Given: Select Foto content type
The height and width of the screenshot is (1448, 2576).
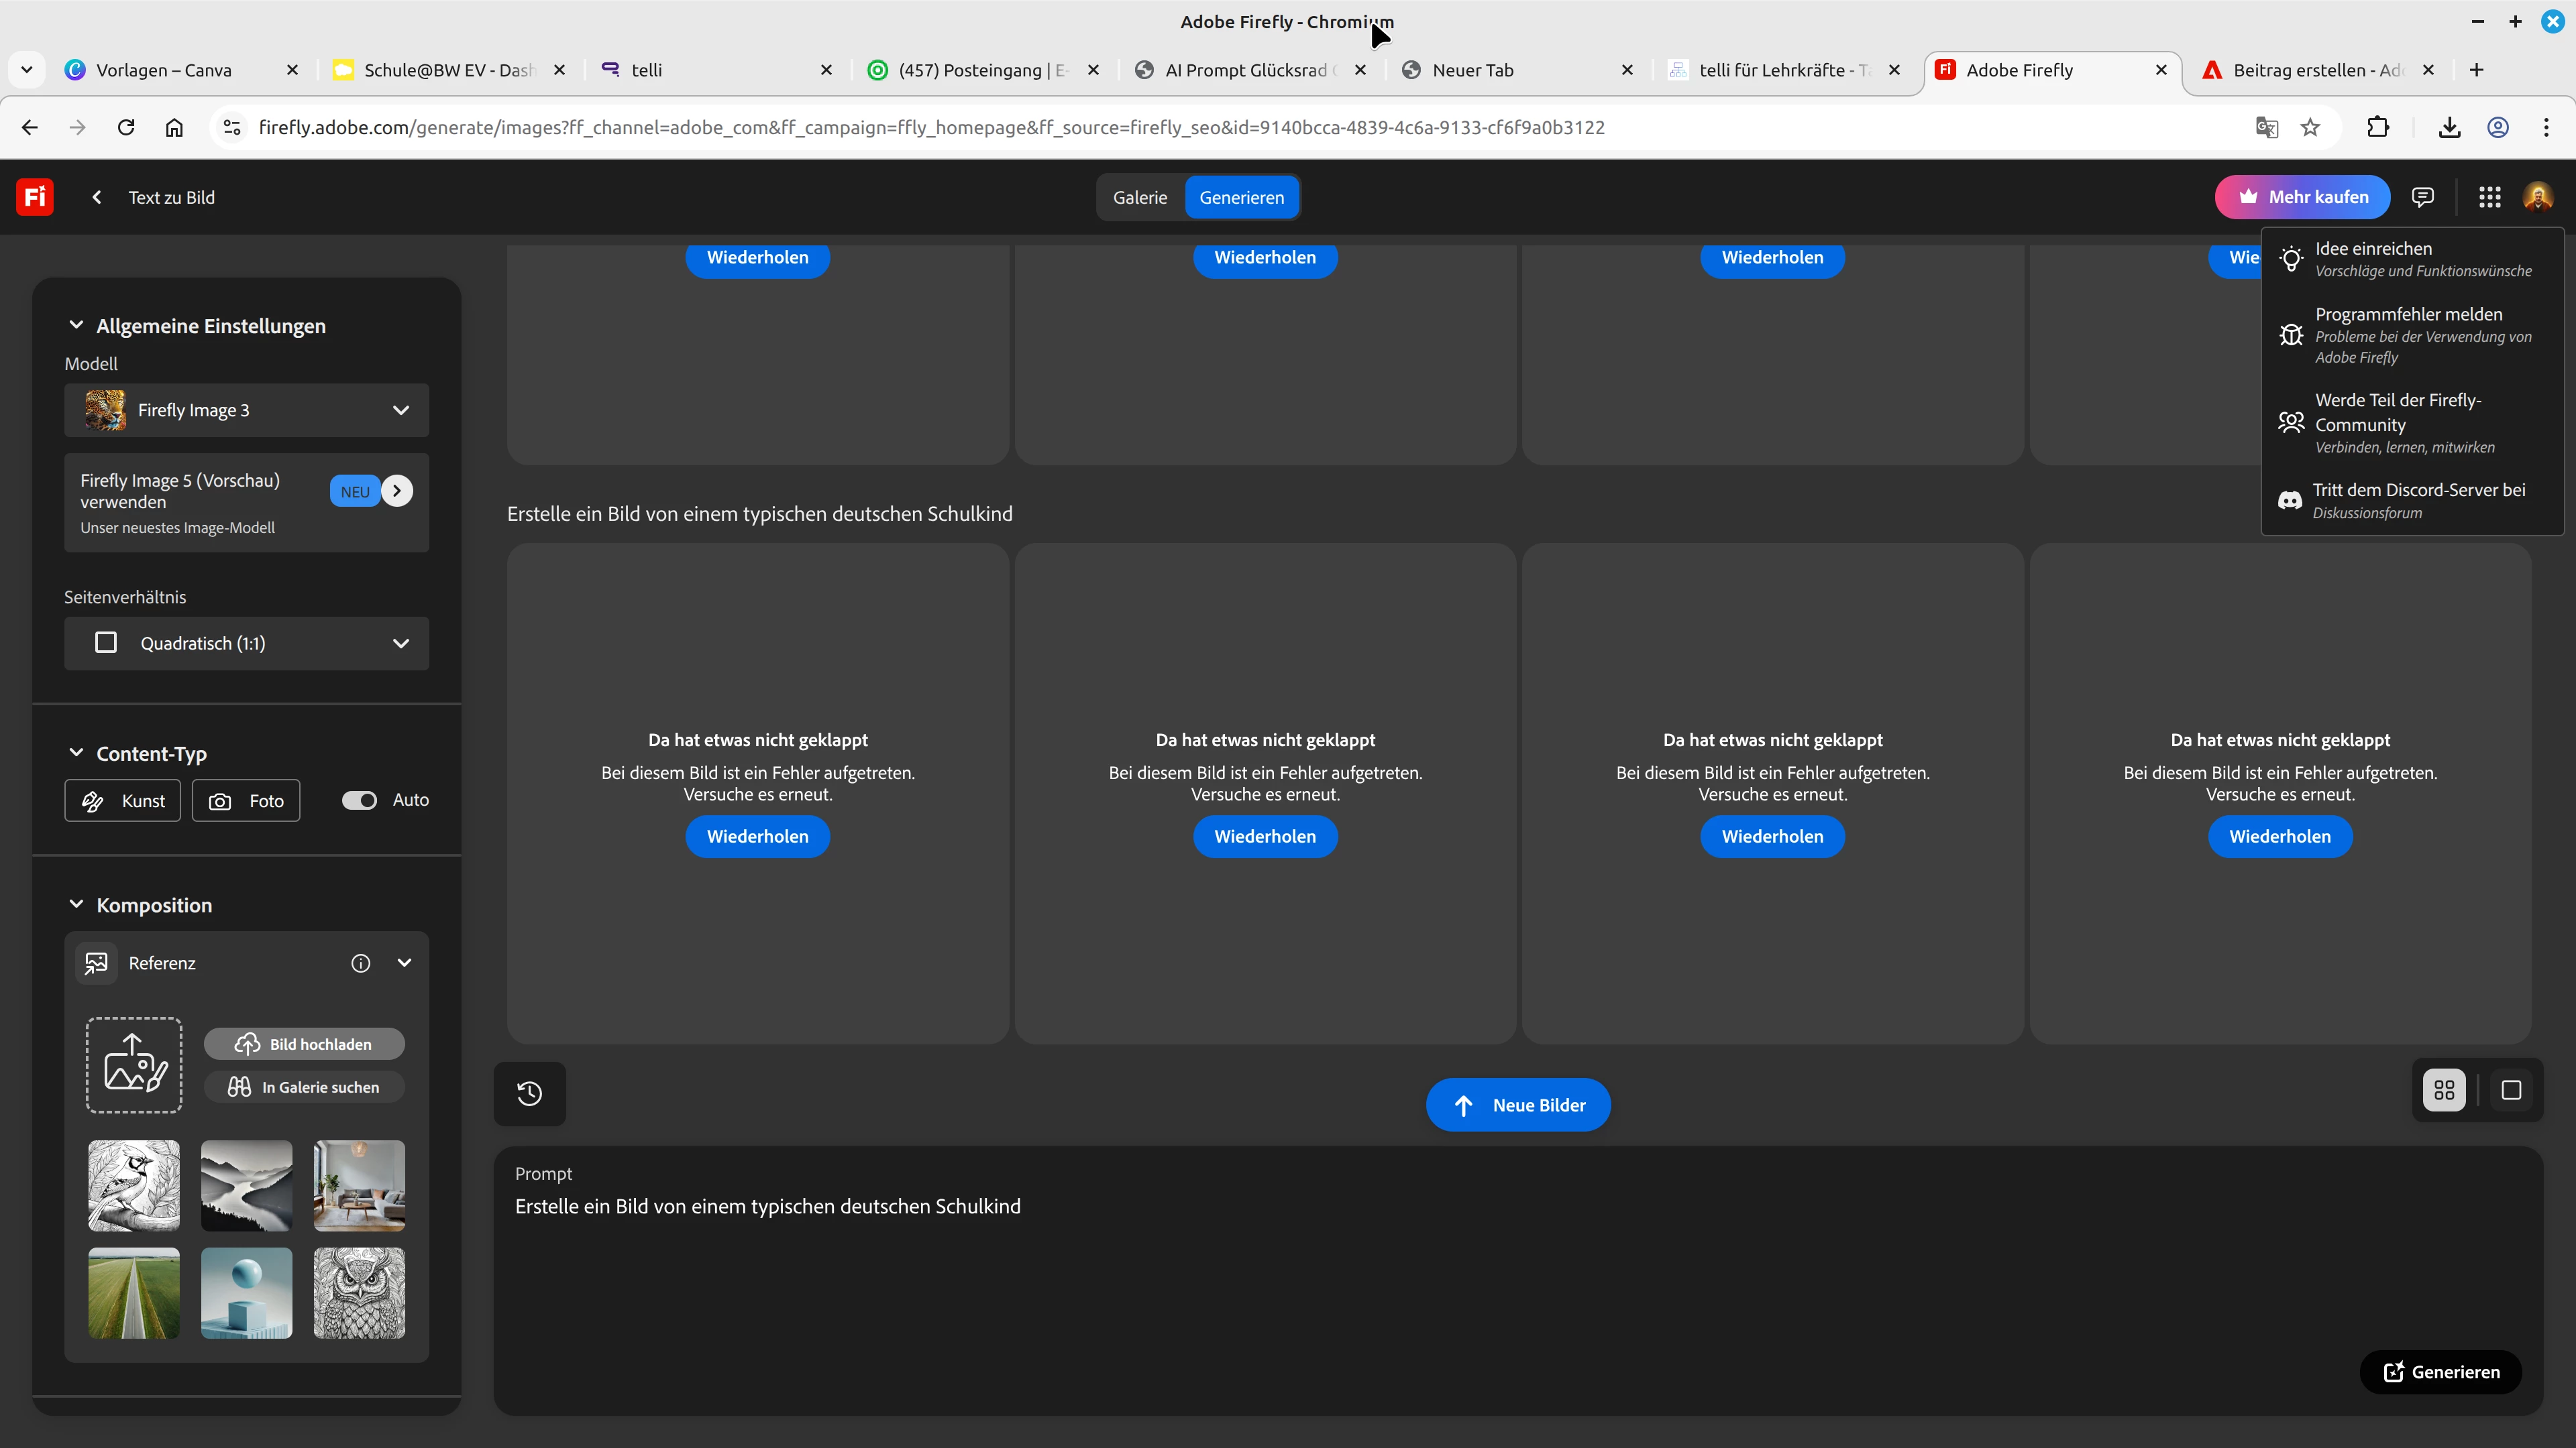Looking at the screenshot, I should [x=246, y=802].
